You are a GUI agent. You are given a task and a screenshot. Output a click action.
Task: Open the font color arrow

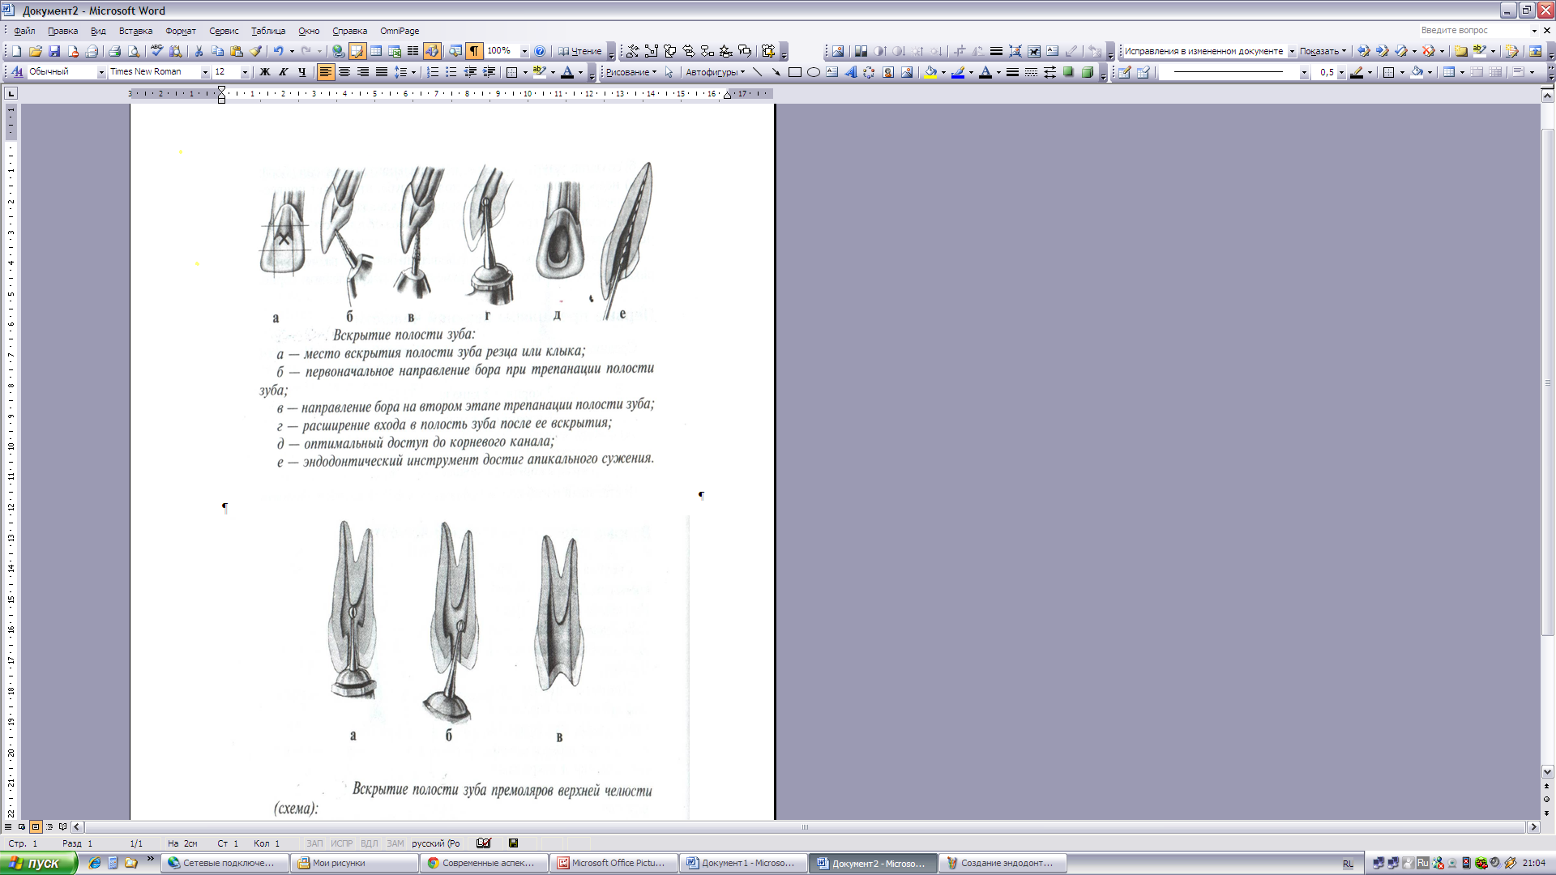(x=581, y=72)
